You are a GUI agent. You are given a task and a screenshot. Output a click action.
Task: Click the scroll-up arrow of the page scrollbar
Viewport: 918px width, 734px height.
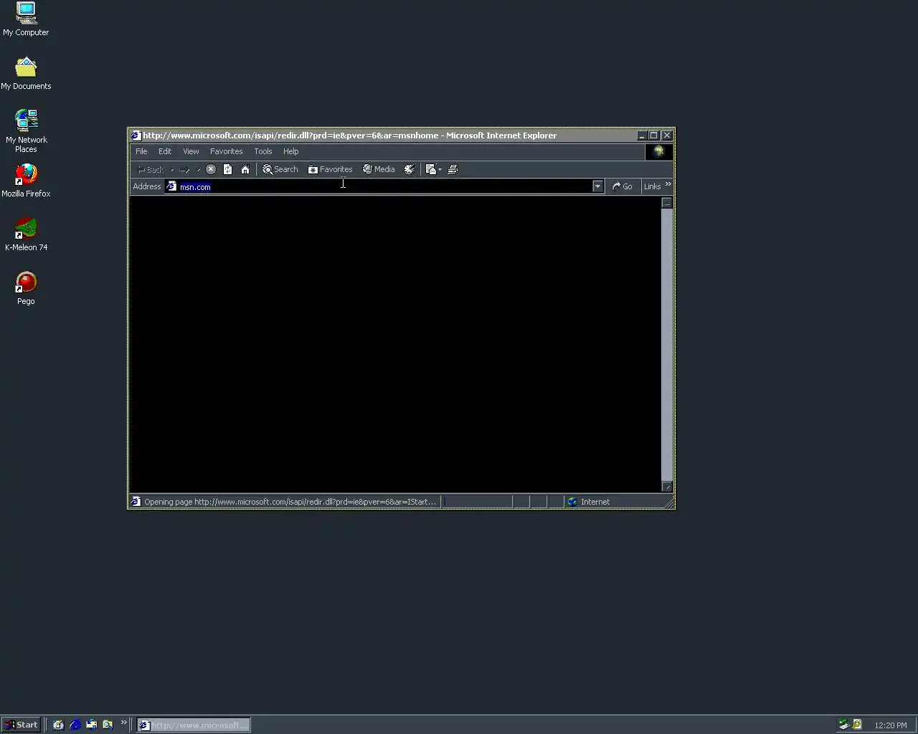[x=667, y=203]
